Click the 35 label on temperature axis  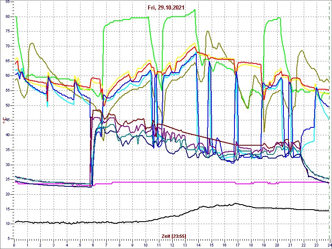[7, 150]
